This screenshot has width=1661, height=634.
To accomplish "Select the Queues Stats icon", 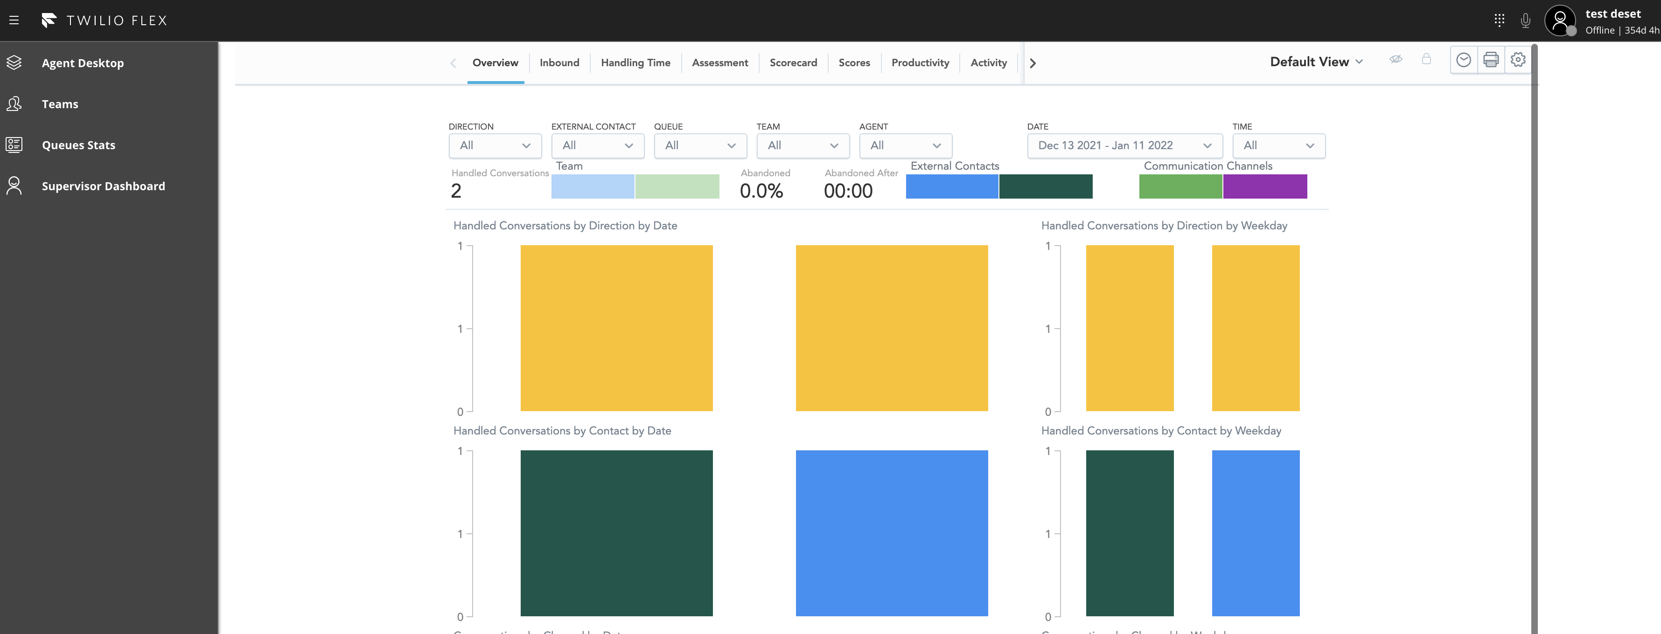I will [x=15, y=144].
